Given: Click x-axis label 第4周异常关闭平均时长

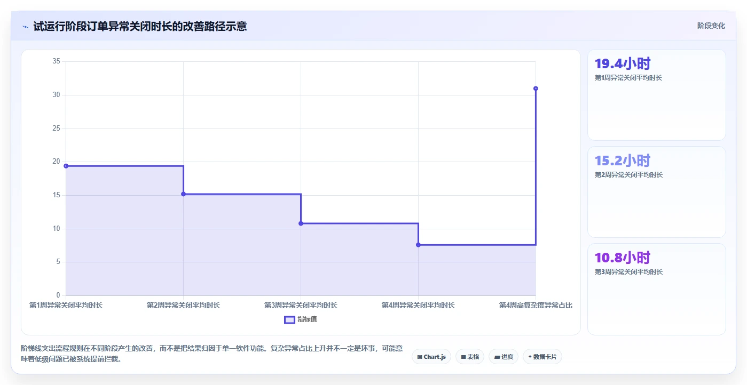Looking at the screenshot, I should click(x=418, y=306).
